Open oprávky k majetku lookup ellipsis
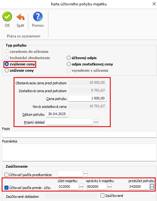 [x=109, y=187]
